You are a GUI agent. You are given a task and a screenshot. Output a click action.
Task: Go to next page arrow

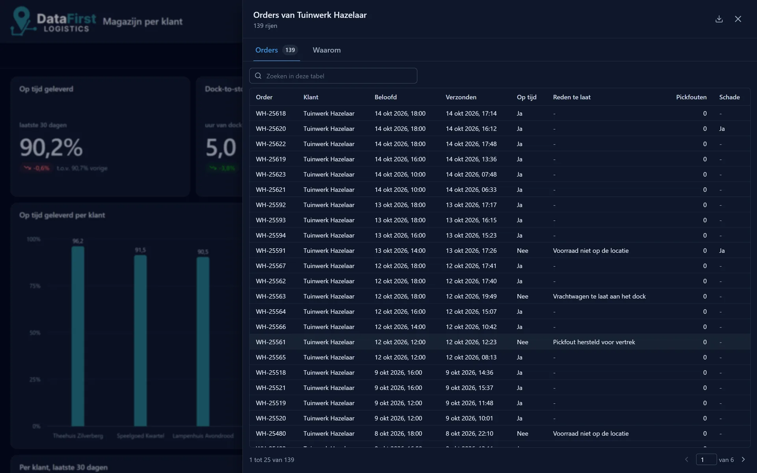[x=743, y=460]
